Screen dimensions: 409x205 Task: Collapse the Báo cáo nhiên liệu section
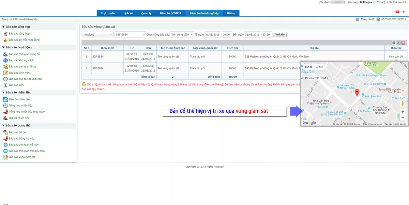tap(3, 92)
